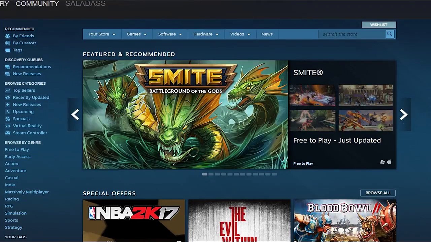Click the Steam Controller text link
Screen dimensions: 431x242
(x=30, y=133)
